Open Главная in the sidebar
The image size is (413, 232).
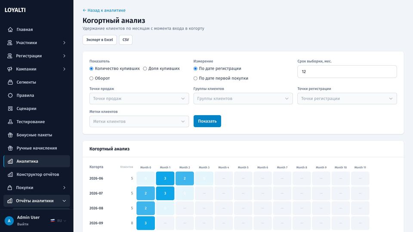pos(37,30)
